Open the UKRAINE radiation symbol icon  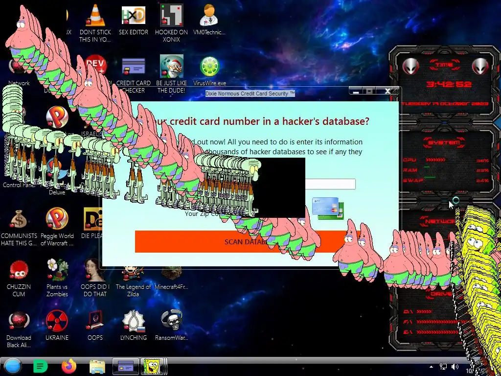pyautogui.click(x=57, y=321)
